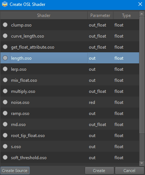Click the circle icon next to ramp.oso
This screenshot has height=175, width=145.
5,113
